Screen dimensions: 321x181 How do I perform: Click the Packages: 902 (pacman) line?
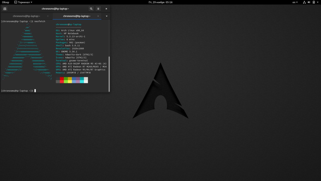point(70,42)
